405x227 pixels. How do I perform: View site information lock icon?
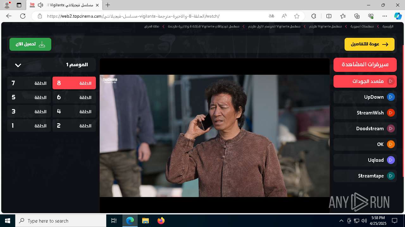[x=40, y=16]
